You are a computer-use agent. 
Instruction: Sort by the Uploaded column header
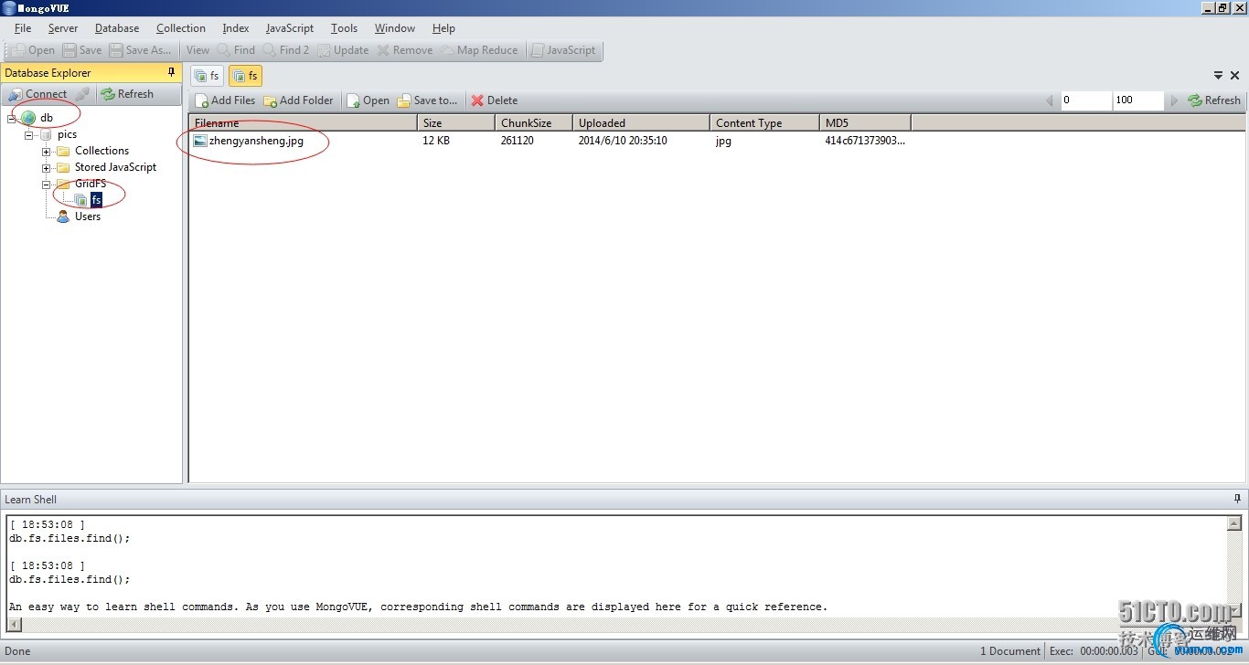[x=642, y=122]
